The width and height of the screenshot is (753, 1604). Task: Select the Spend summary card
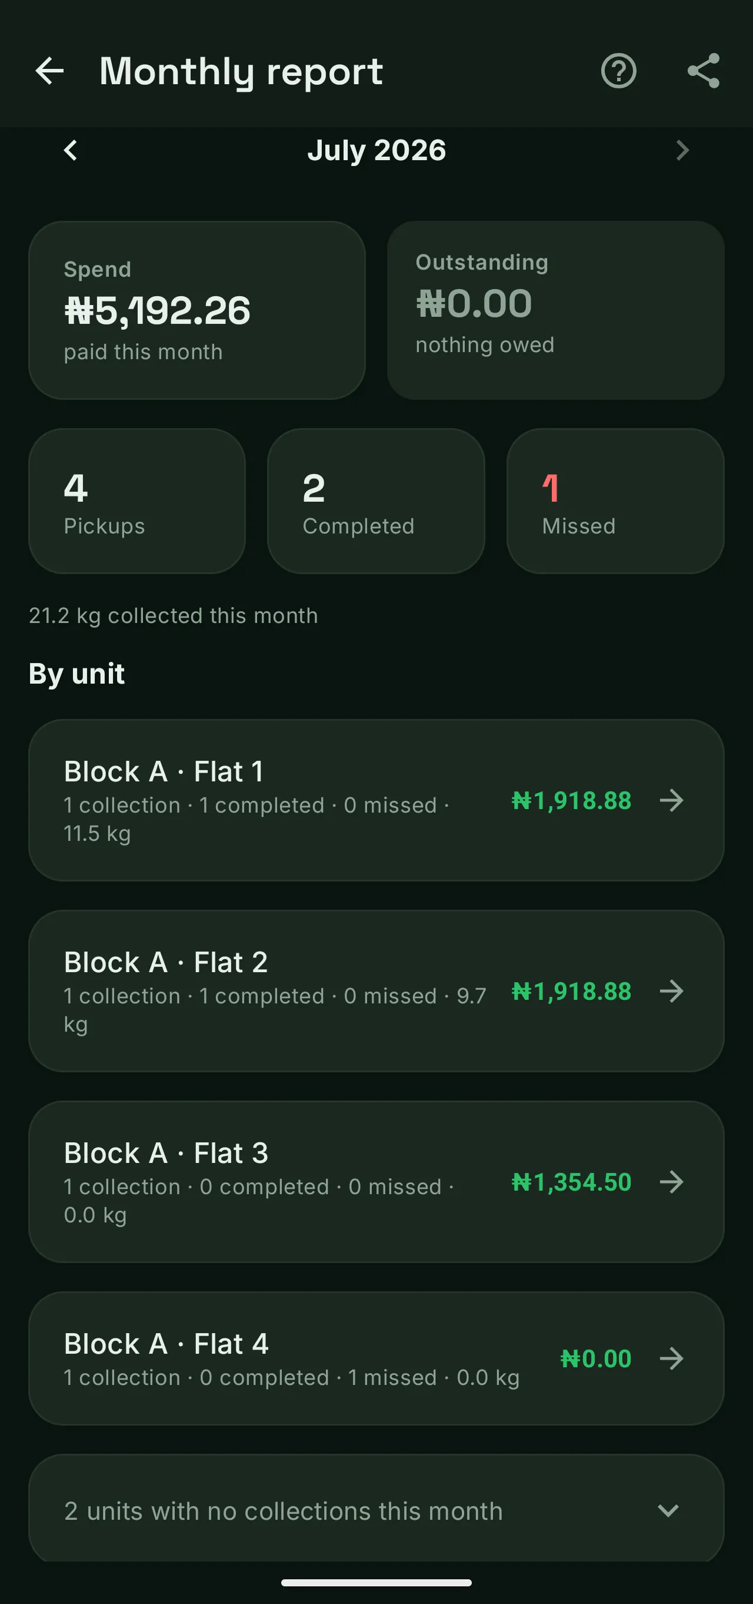196,310
